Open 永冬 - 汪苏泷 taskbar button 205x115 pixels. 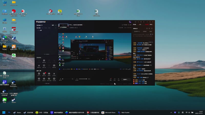[x=42, y=112]
